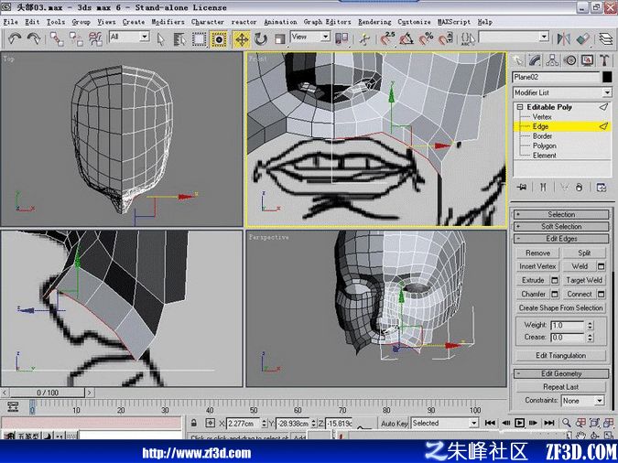Open the Connect settings box
Viewport: 618px width, 463px height.
tap(602, 294)
